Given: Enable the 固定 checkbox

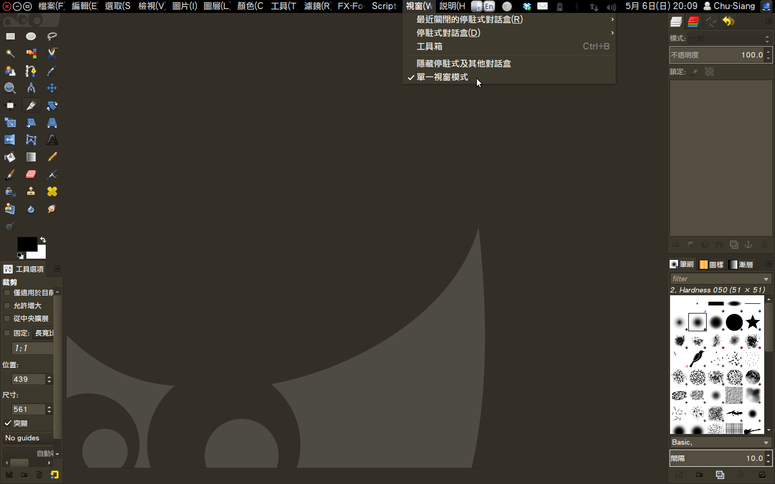Looking at the screenshot, I should [x=7, y=333].
